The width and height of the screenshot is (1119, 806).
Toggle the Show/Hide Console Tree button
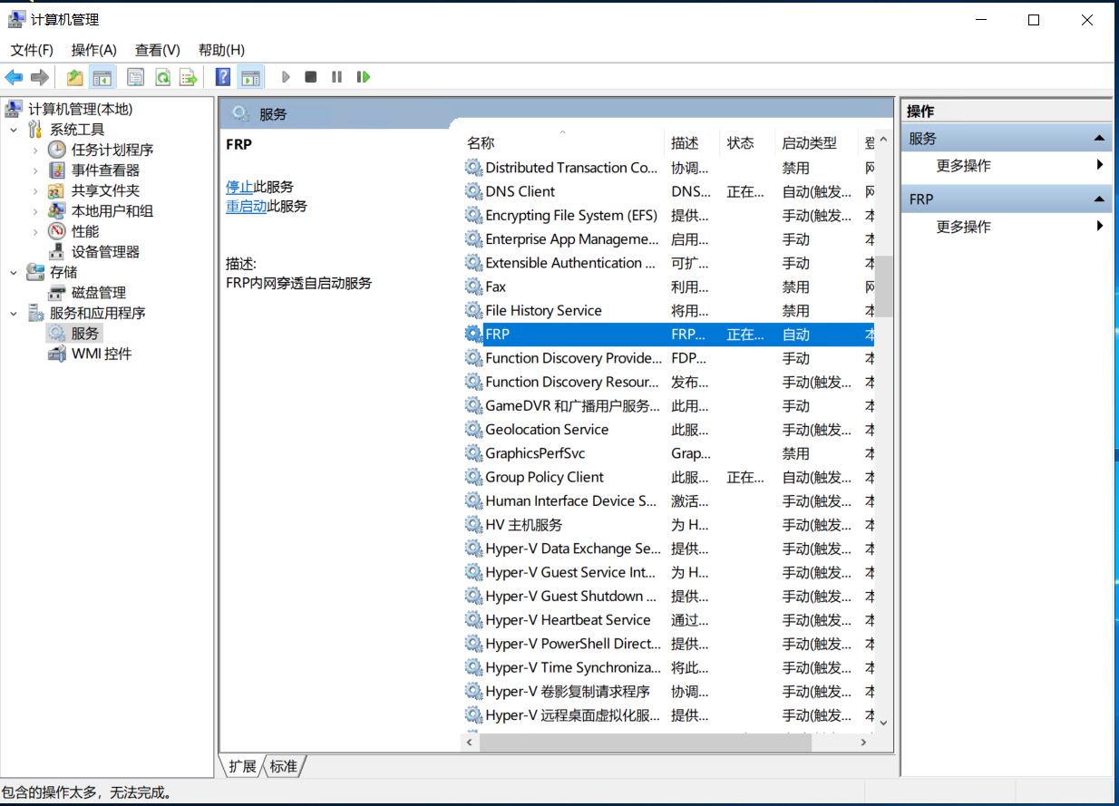click(102, 78)
